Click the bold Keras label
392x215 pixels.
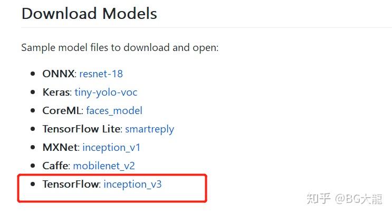click(x=55, y=92)
